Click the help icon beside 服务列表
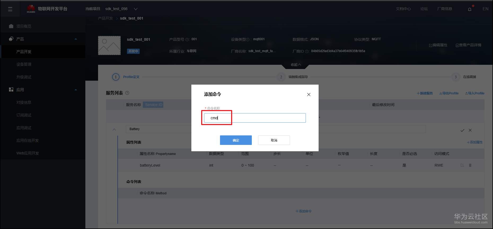 coord(127,93)
